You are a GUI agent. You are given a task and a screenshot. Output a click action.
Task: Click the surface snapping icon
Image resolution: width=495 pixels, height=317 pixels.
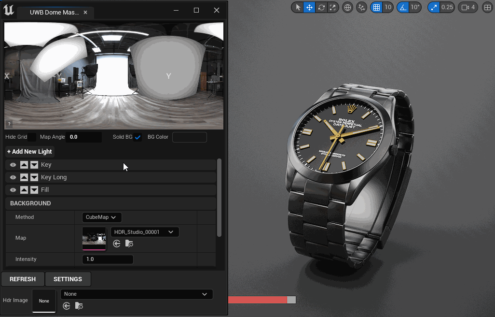tap(361, 7)
